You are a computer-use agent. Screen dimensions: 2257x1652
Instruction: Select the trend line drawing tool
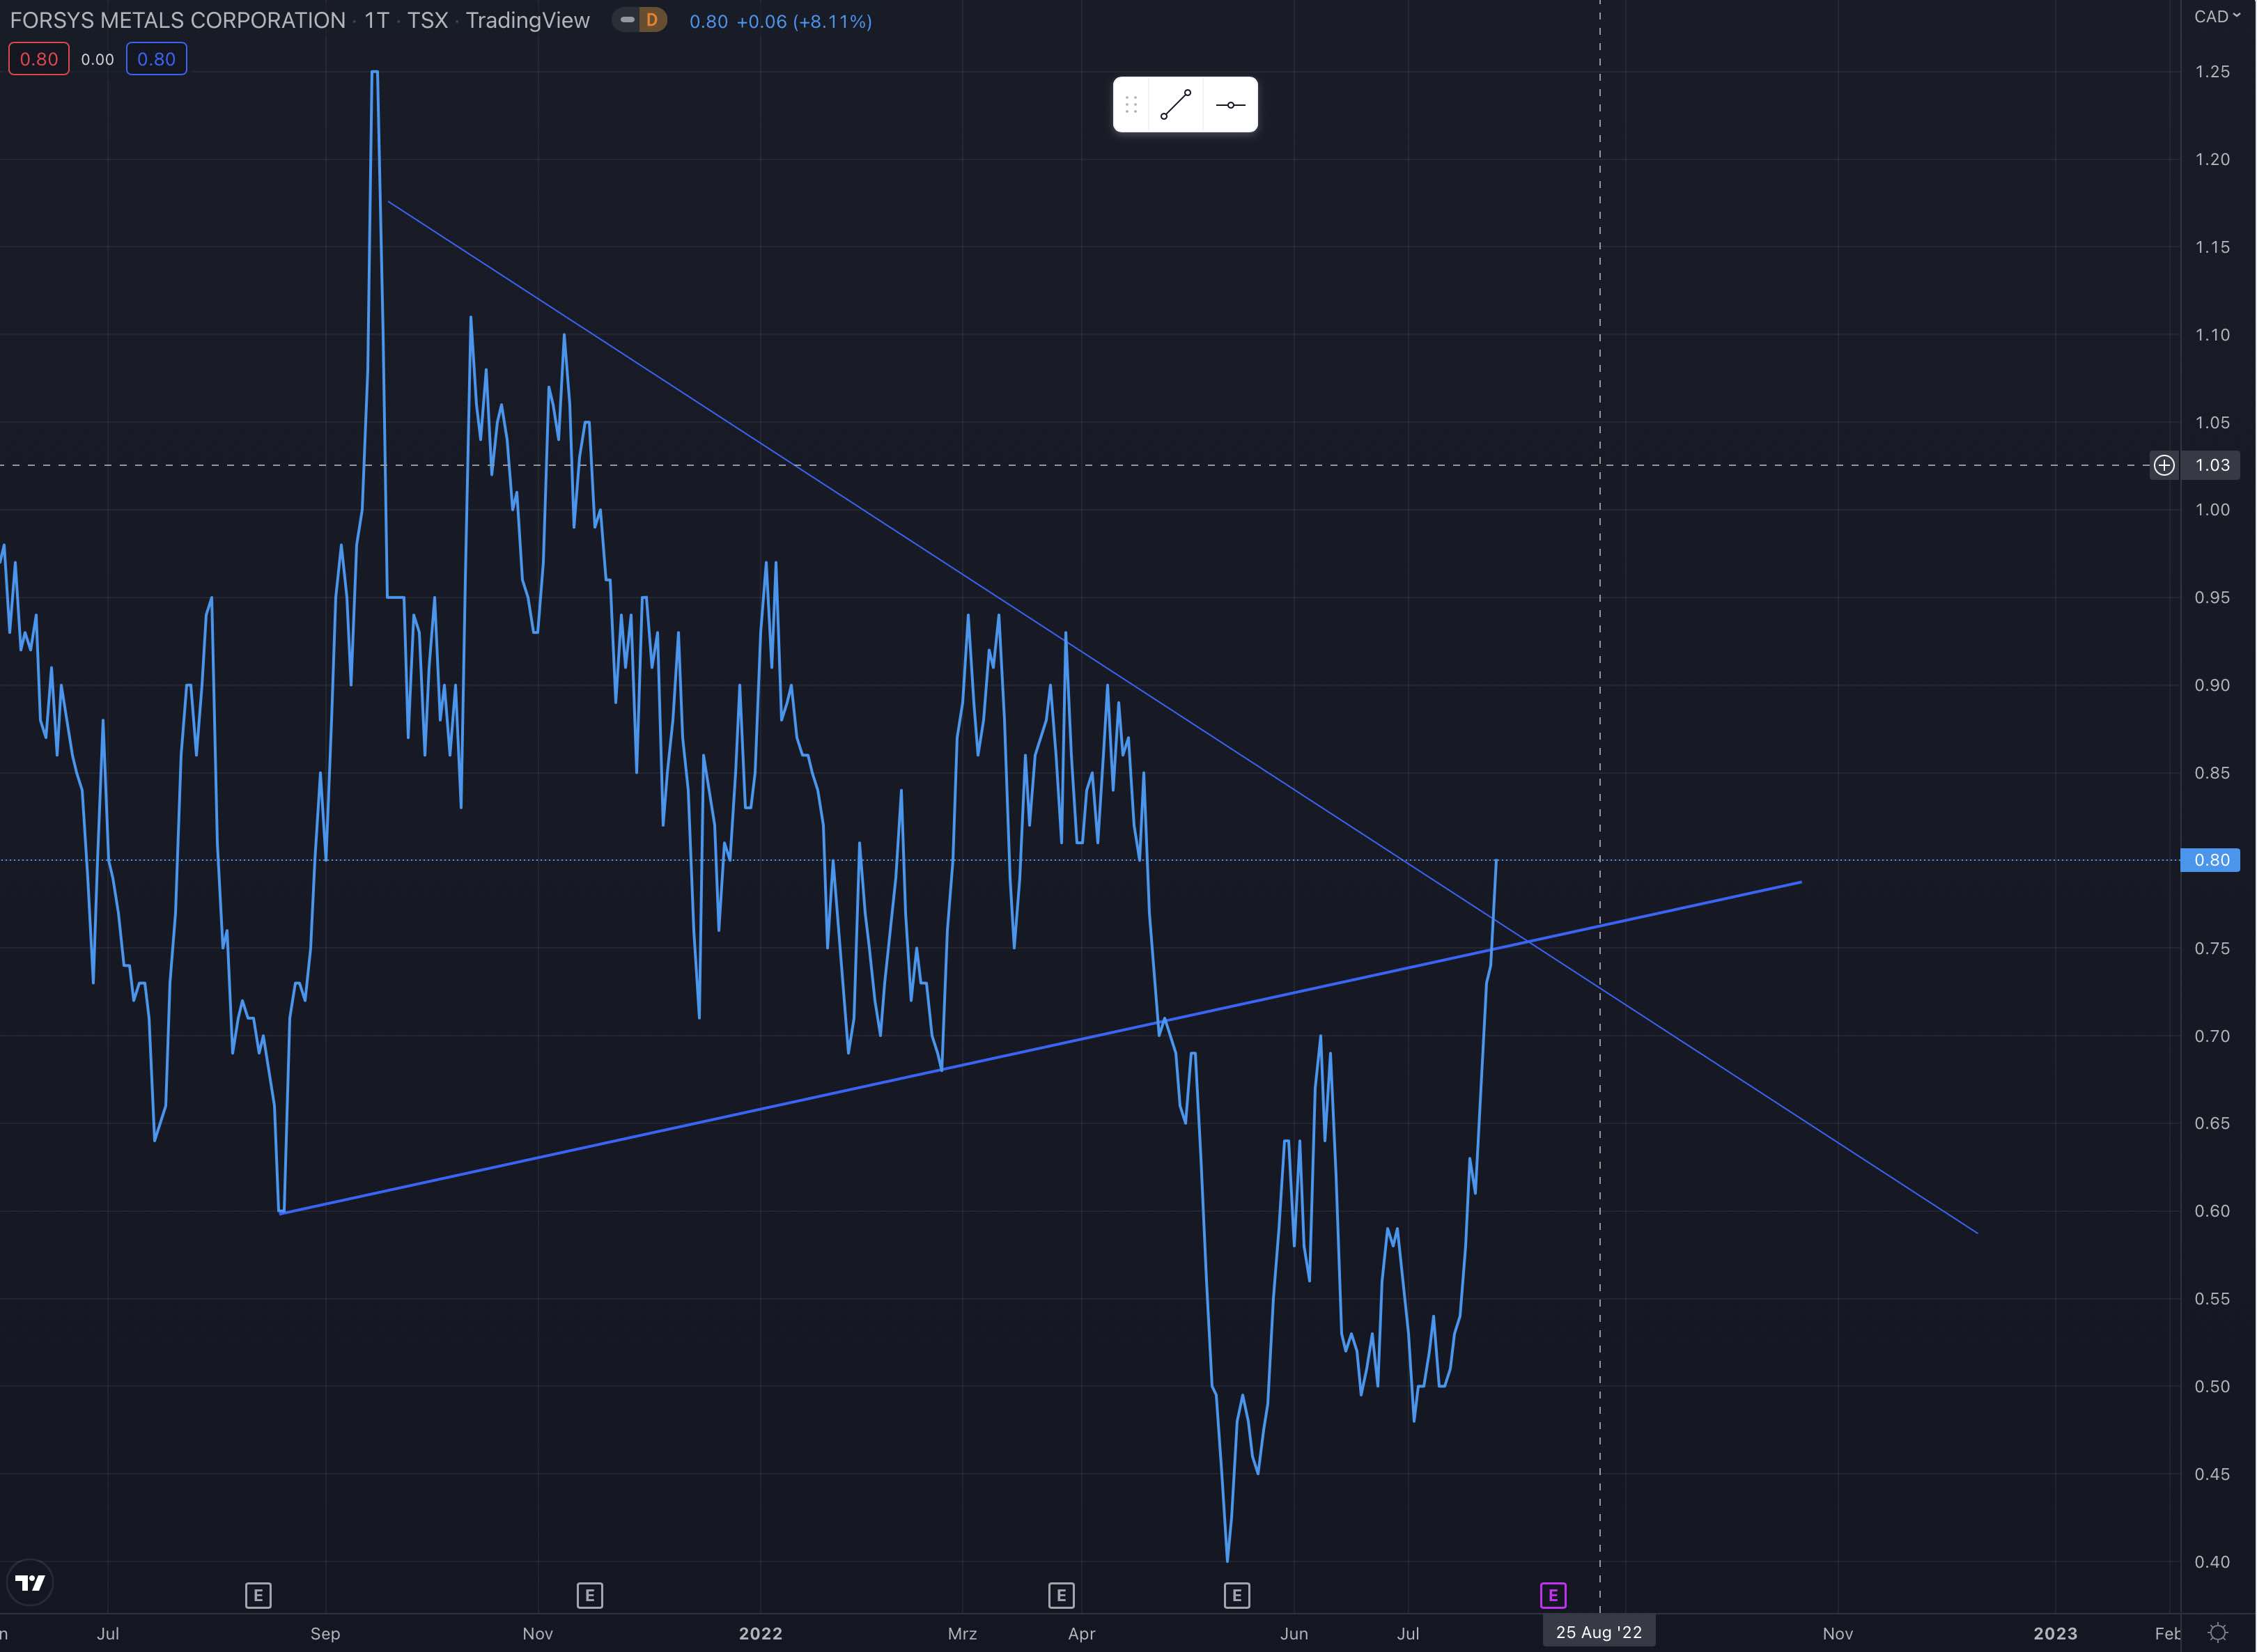coord(1175,105)
